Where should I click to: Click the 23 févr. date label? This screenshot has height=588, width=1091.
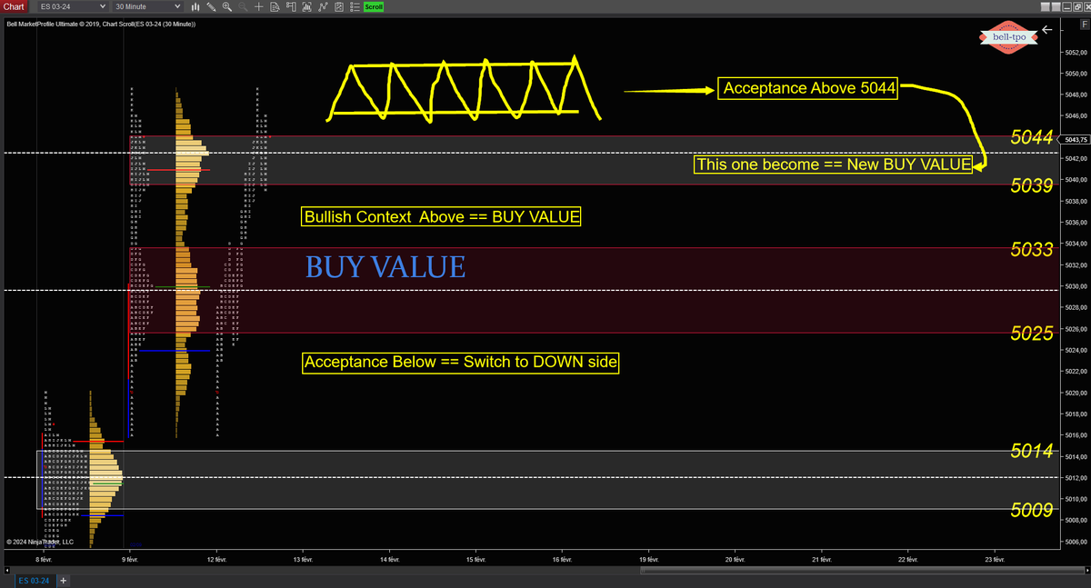pos(995,560)
